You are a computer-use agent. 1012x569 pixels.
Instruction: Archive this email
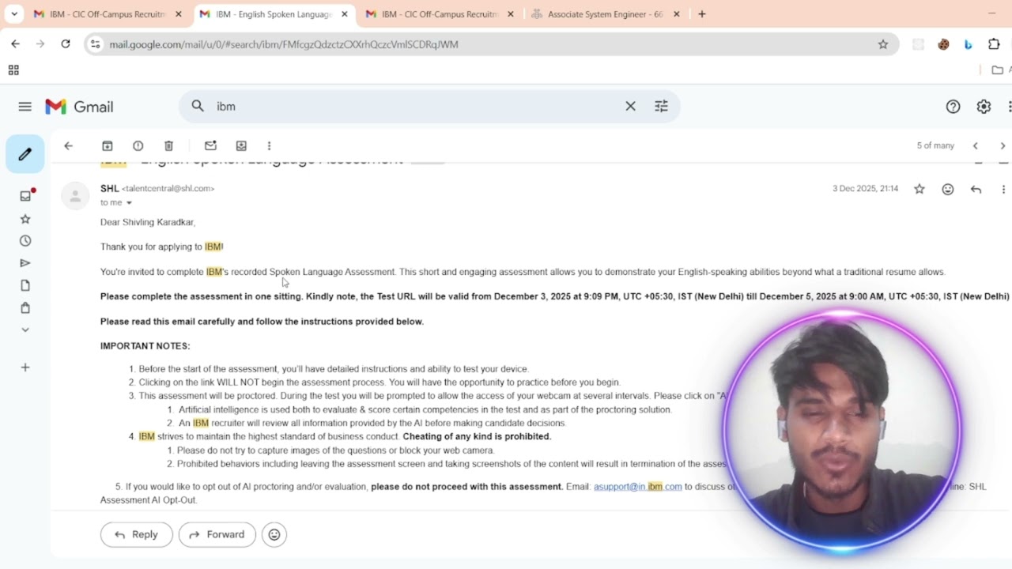108,145
